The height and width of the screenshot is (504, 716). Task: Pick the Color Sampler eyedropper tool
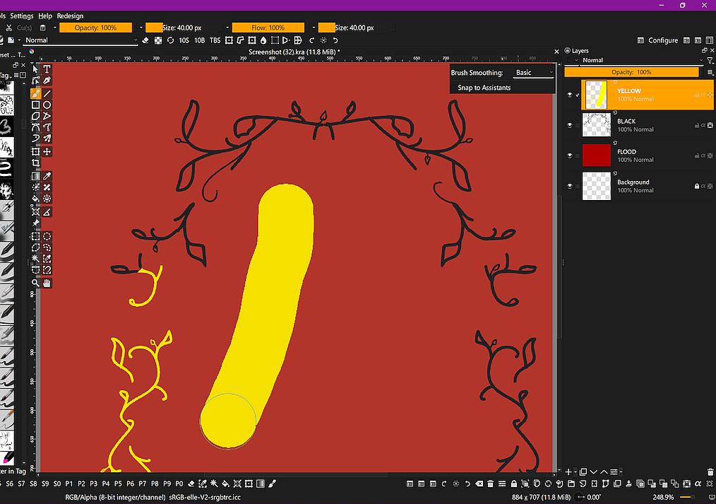pyautogui.click(x=47, y=176)
